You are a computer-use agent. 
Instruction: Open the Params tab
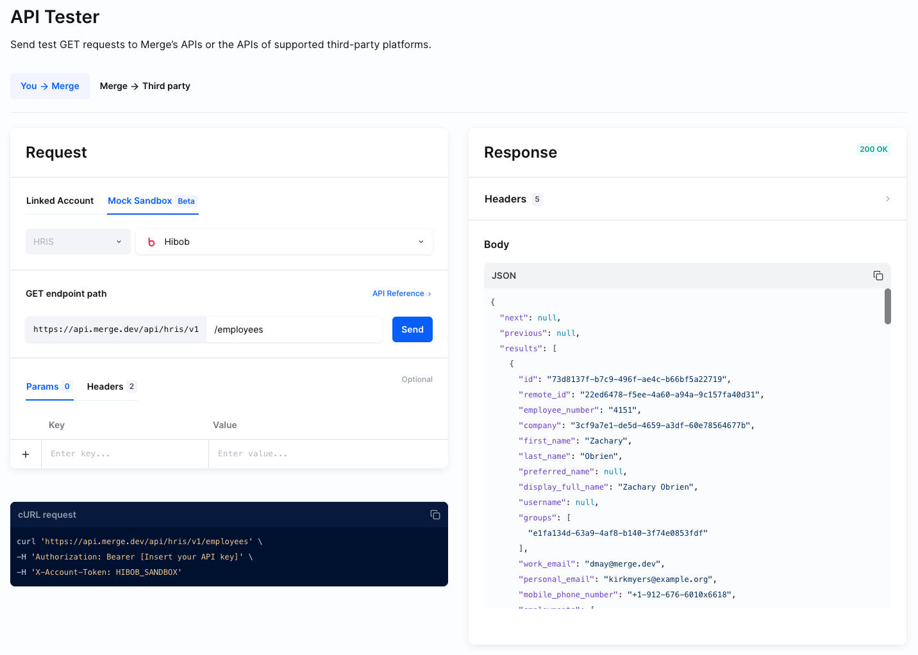(x=49, y=386)
